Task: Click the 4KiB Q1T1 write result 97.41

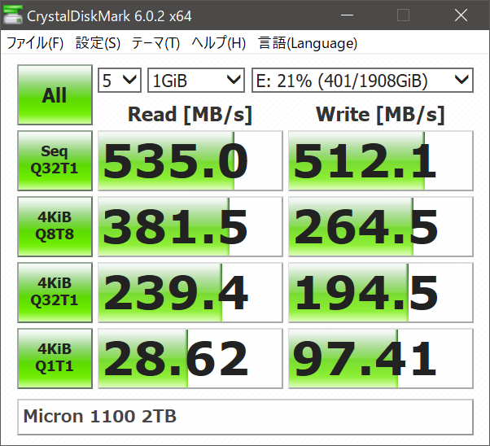Action: click(381, 358)
